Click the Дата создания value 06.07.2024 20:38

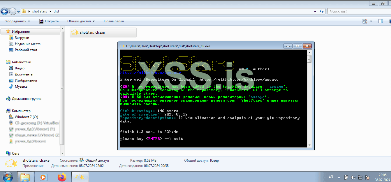(x=156, y=166)
